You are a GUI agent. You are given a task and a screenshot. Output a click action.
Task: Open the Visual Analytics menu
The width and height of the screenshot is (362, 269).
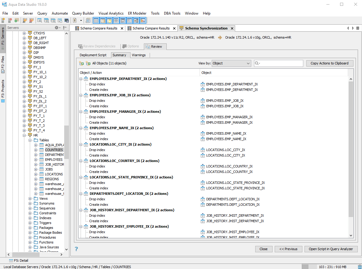(x=111, y=13)
